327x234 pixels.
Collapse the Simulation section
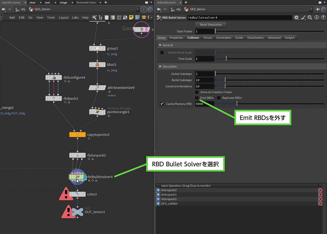tap(160, 67)
